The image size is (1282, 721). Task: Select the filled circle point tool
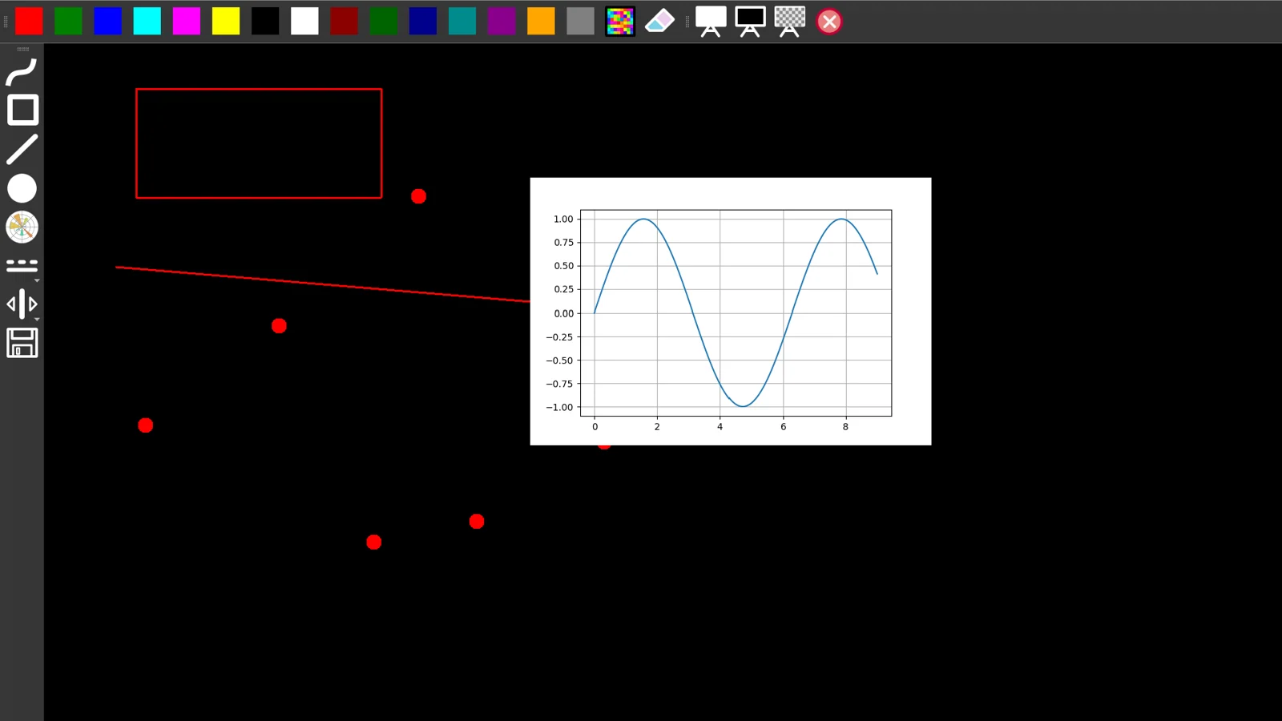[22, 188]
